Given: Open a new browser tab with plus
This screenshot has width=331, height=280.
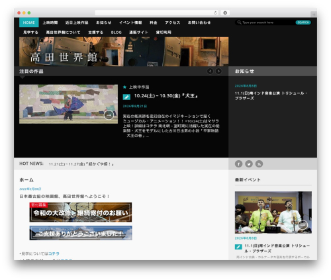Looking at the screenshot, I should [x=314, y=15].
